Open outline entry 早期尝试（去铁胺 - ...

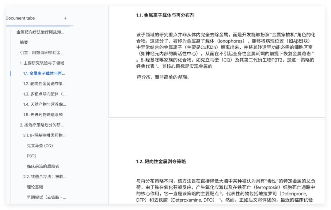[x=47, y=197]
